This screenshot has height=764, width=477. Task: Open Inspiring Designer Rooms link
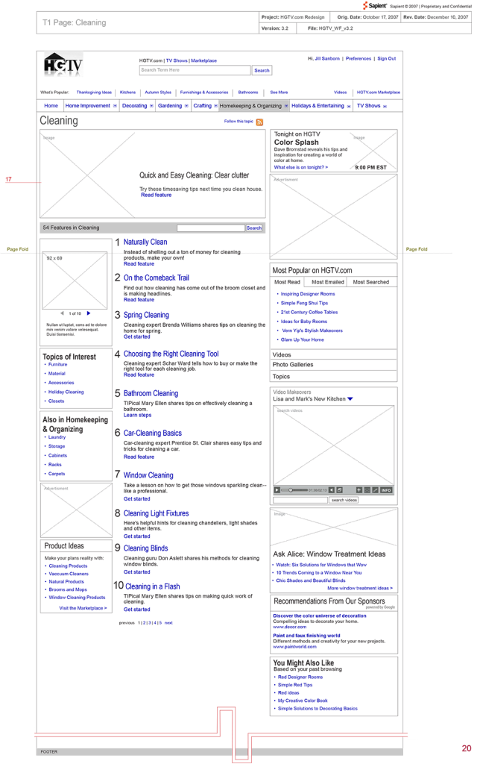[308, 294]
